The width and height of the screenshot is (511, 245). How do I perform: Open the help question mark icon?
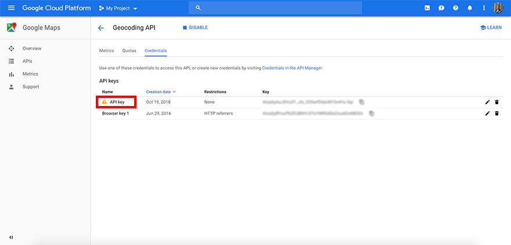456,8
